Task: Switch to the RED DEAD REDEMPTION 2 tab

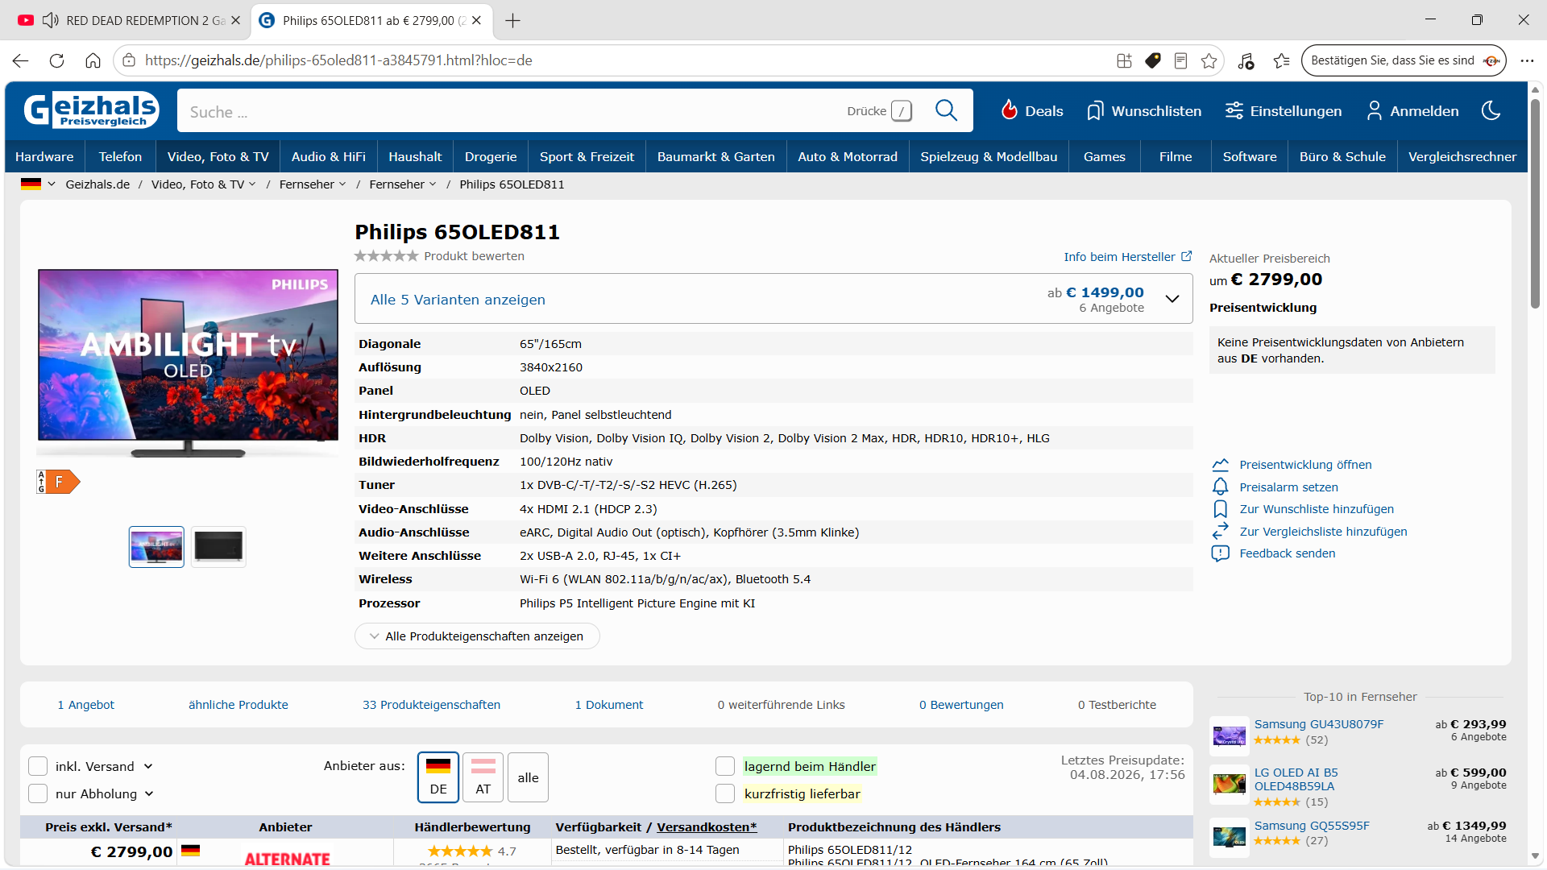Action: 129,20
